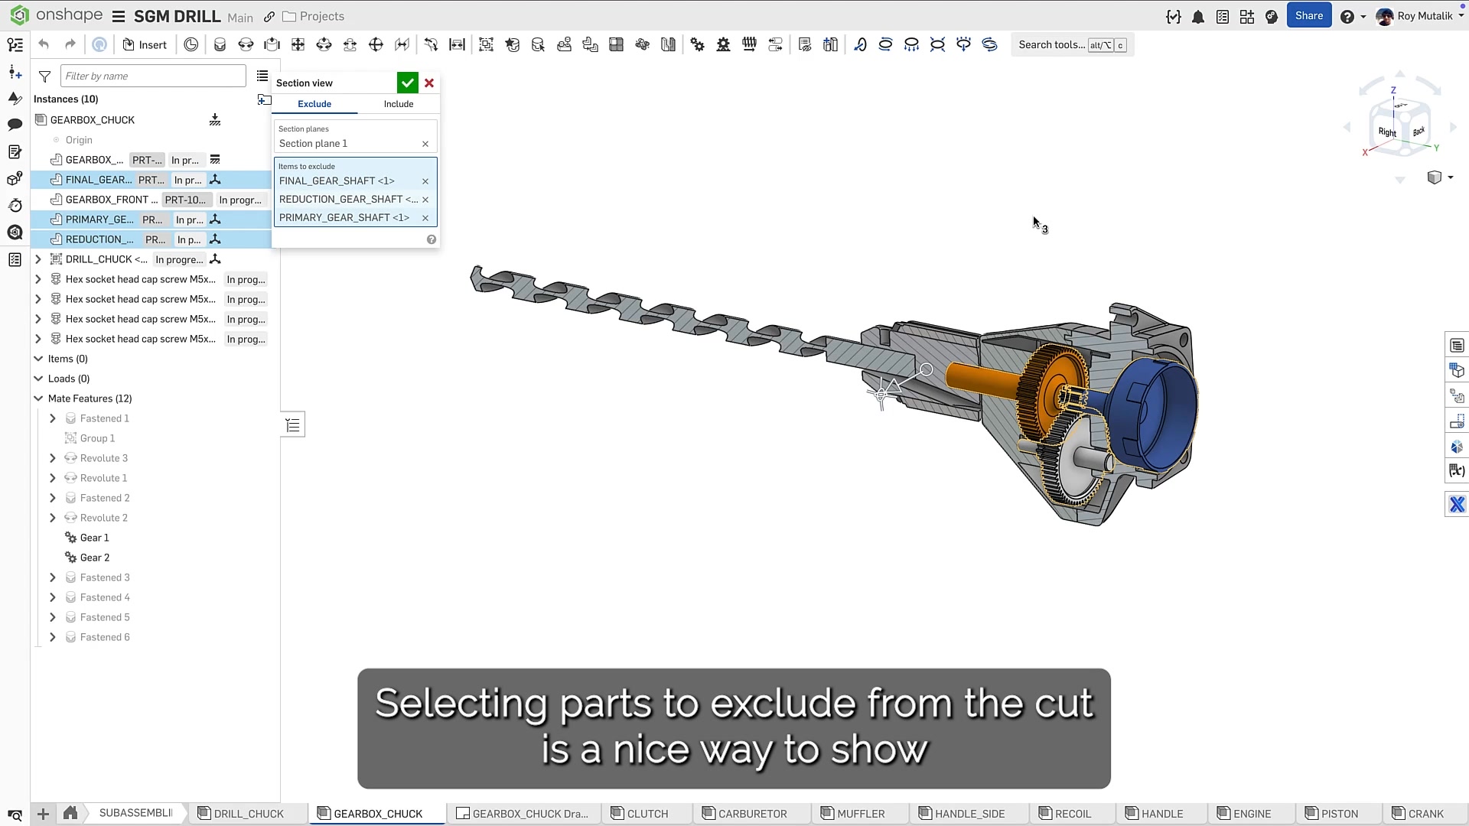Open the notifications bell
1469x826 pixels.
pyautogui.click(x=1198, y=16)
